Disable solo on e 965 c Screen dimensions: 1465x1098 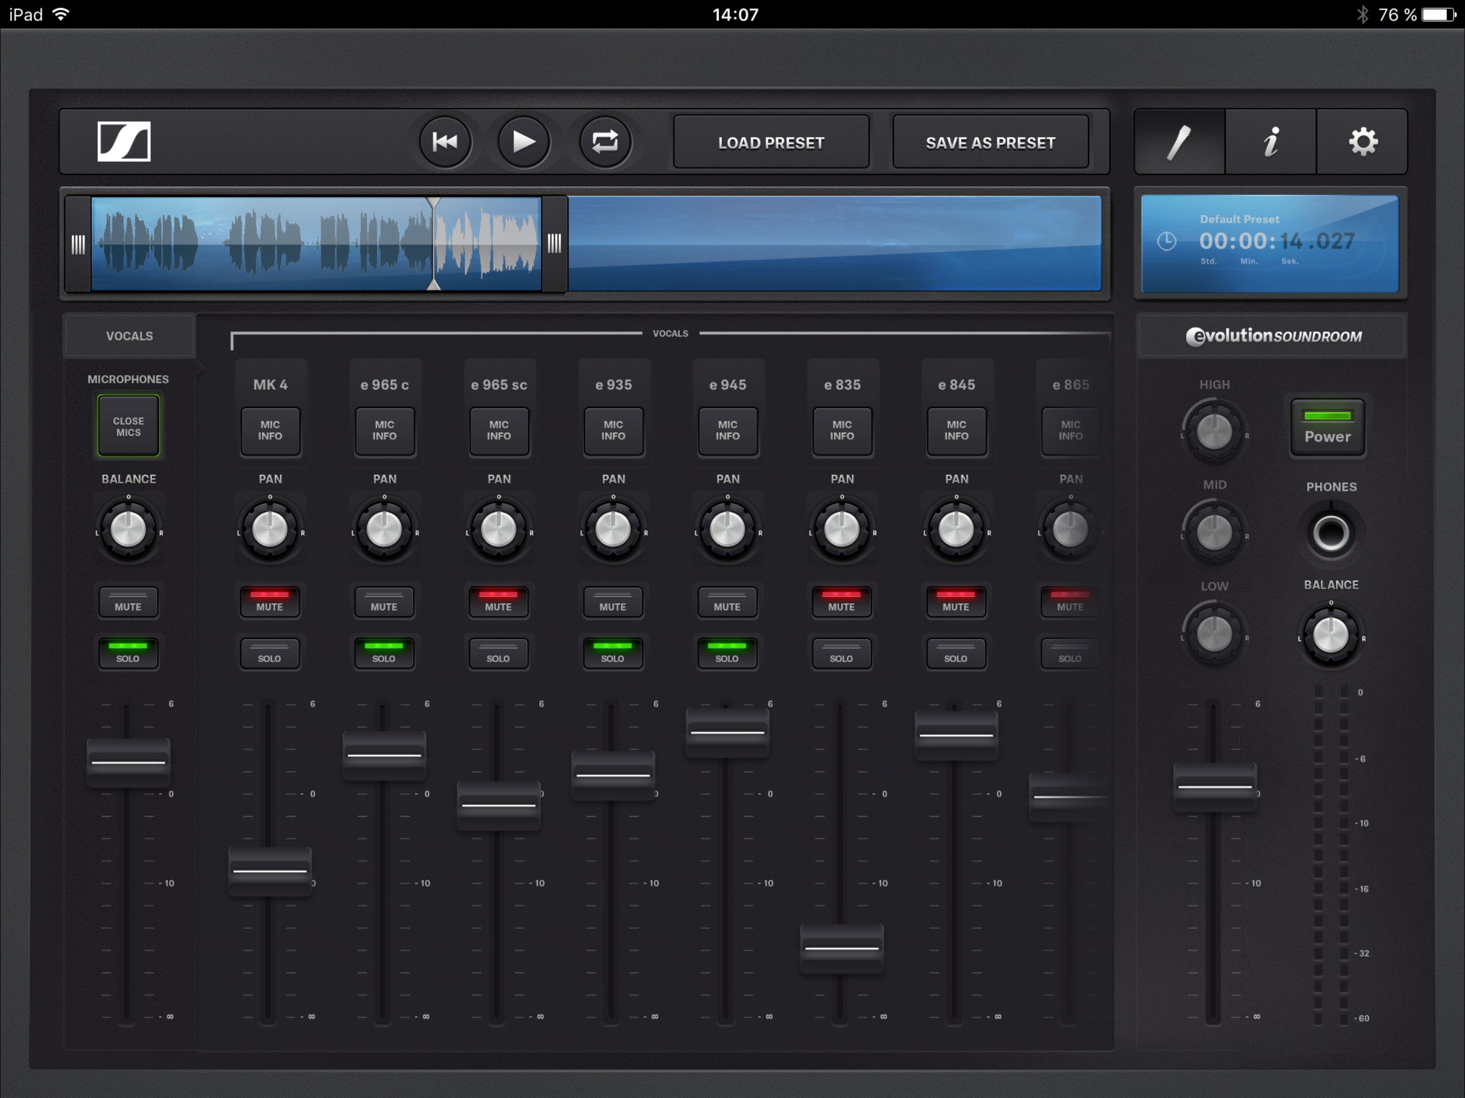point(384,654)
